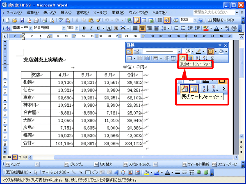246x184 pixels.
Task: Click the F7 スペル チェック button
Action: tap(137, 164)
